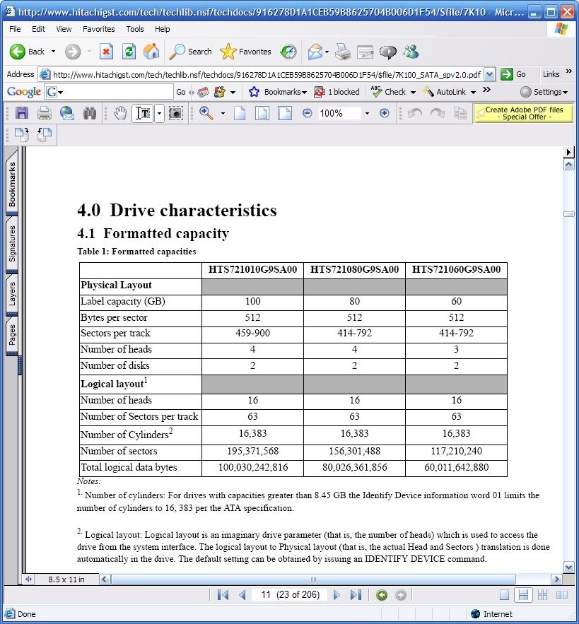Click the zoom out minus button
This screenshot has height=624, width=579.
pyautogui.click(x=307, y=113)
